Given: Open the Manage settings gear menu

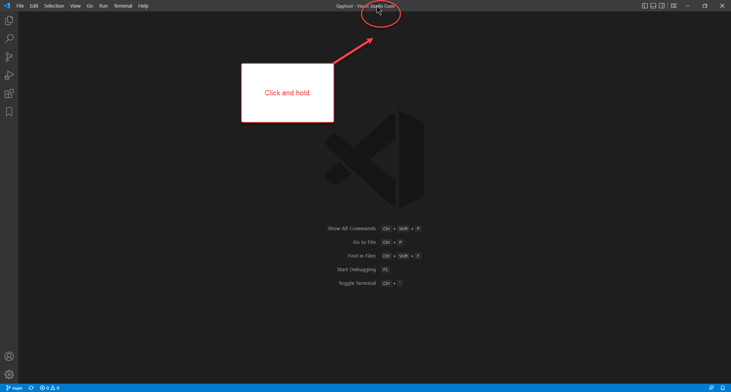Looking at the screenshot, I should click(x=9, y=375).
